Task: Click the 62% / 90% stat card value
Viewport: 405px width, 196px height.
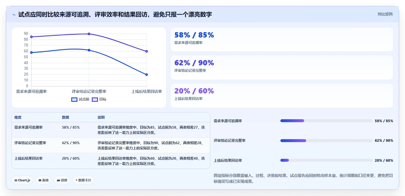Action: (x=194, y=63)
